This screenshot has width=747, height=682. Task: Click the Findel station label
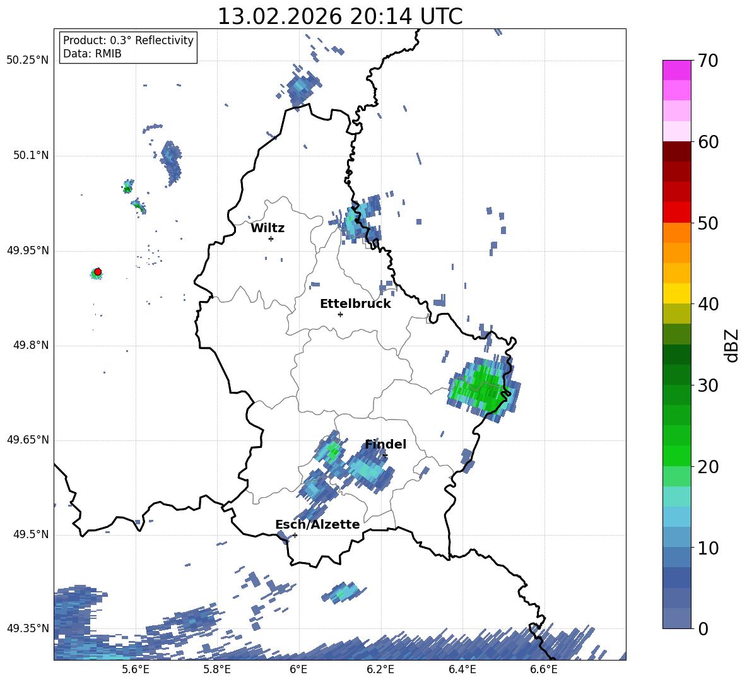coord(385,444)
